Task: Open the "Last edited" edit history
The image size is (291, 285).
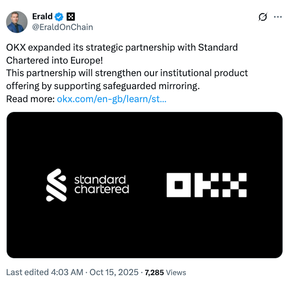Action: coord(26,272)
